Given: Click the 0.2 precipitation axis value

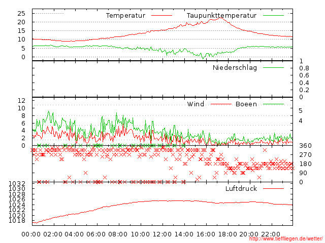Looking at the screenshot, I should (304, 90).
